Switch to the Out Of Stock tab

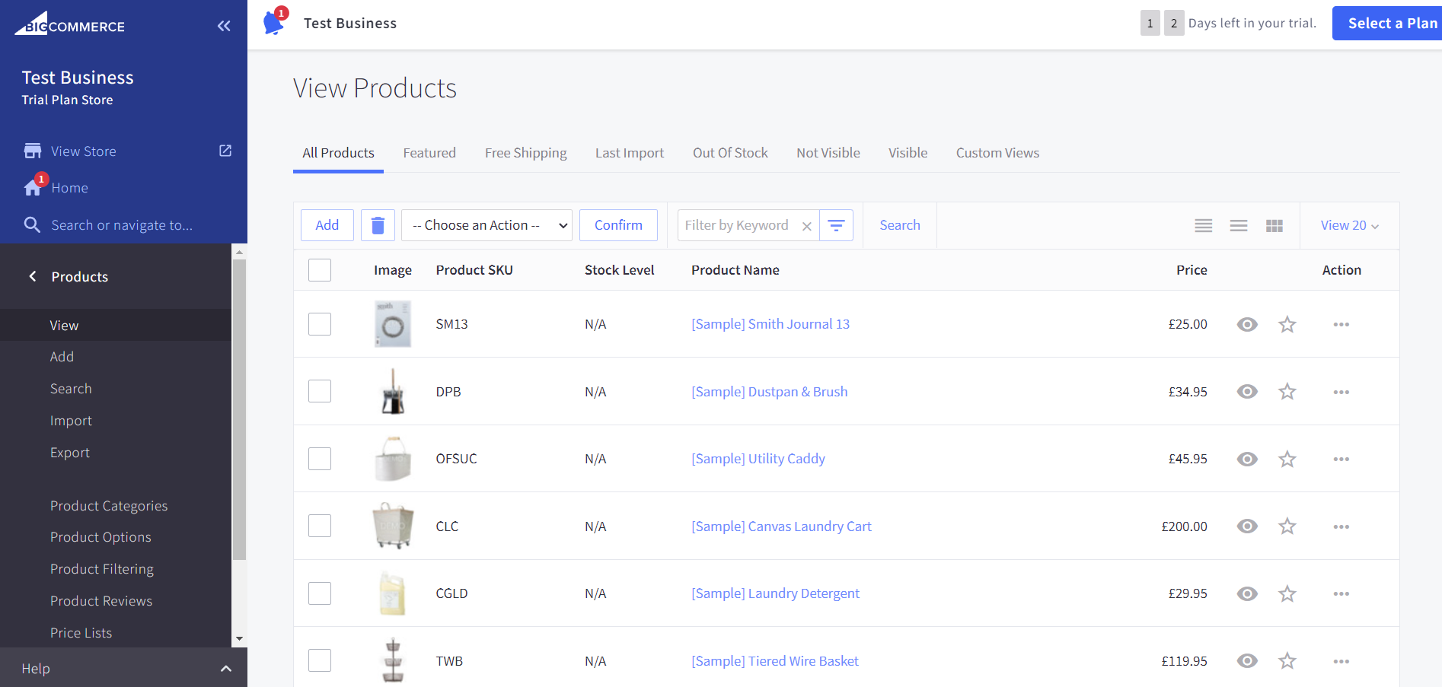coord(729,152)
